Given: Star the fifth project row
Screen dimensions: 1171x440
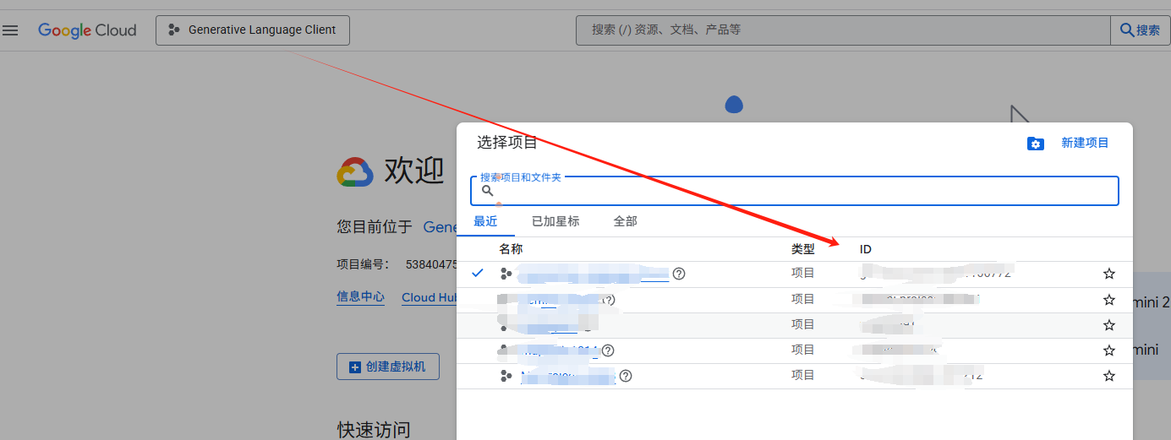Looking at the screenshot, I should click(1109, 376).
